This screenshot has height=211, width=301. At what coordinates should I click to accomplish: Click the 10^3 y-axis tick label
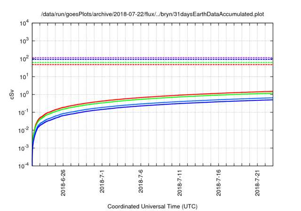tap(24, 41)
